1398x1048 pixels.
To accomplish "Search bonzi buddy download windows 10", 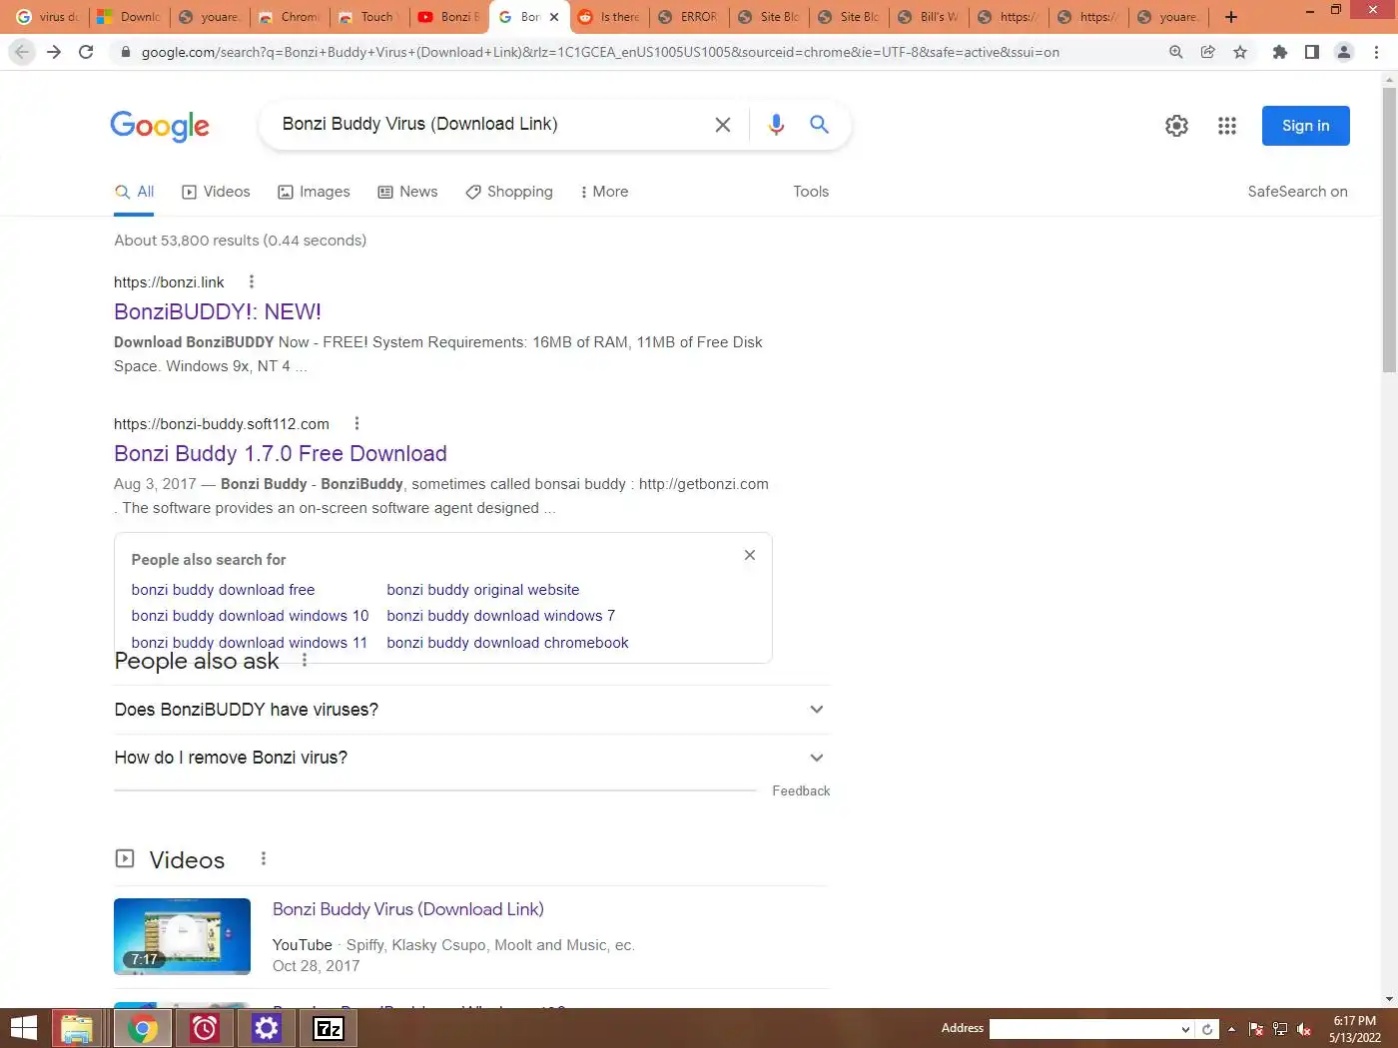I will pyautogui.click(x=250, y=616).
